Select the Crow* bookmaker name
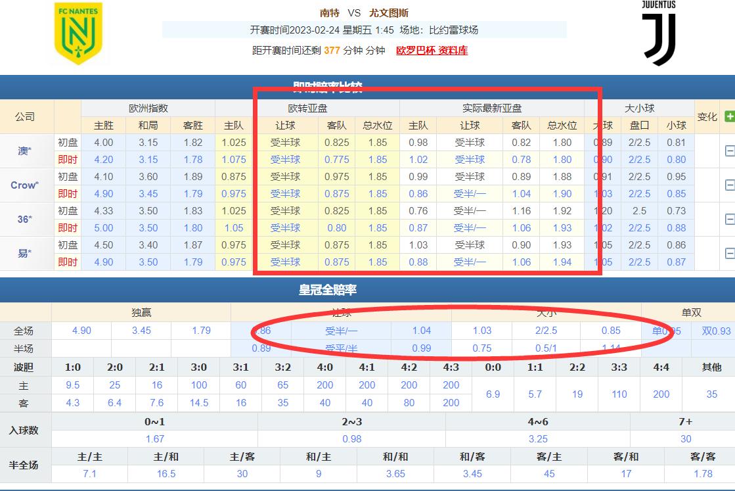The image size is (735, 491). click(x=25, y=185)
